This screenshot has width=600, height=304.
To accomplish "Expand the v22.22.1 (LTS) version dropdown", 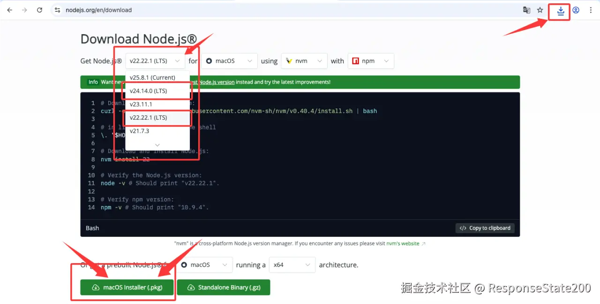I will coord(155,61).
